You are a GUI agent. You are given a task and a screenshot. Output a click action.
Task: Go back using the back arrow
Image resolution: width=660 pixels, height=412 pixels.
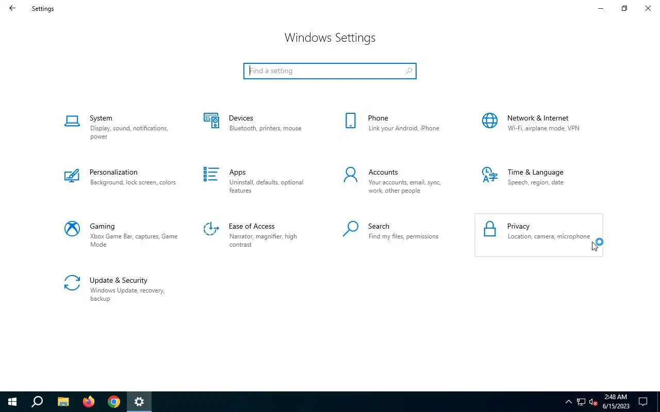(x=12, y=8)
